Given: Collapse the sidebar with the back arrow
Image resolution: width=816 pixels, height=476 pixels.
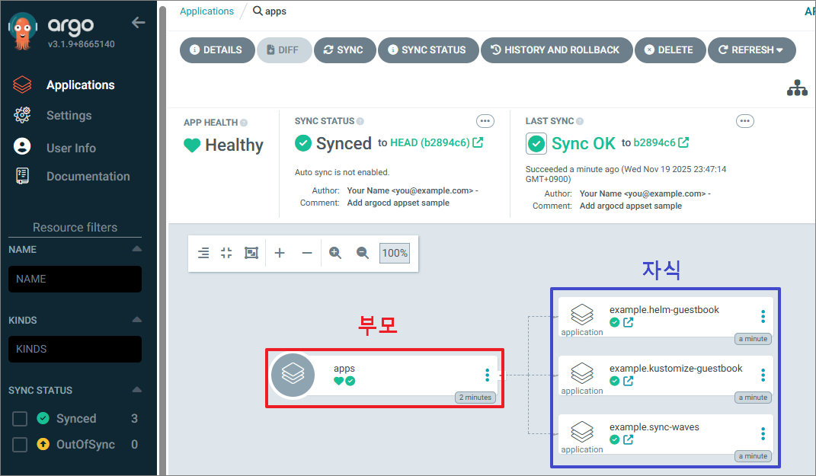Looking at the screenshot, I should point(138,22).
